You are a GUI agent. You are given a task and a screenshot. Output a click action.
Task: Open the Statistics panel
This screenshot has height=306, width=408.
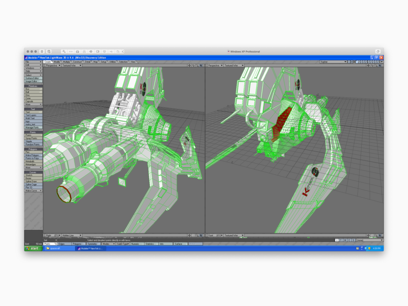pyautogui.click(x=151, y=244)
